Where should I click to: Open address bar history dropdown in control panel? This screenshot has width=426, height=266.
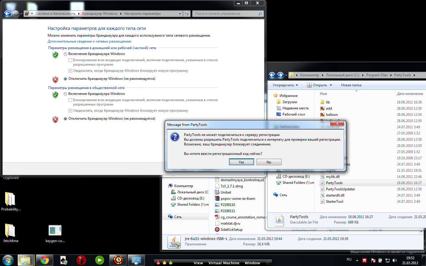(x=180, y=14)
